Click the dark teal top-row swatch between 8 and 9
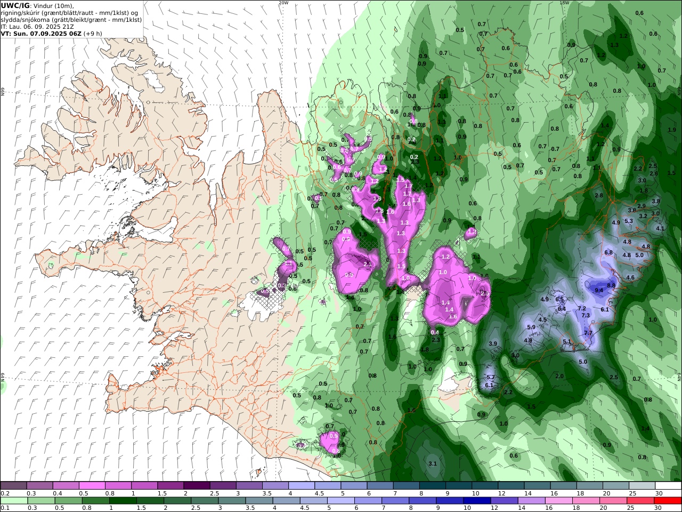This screenshot has height=512, width=682. coord(433,486)
